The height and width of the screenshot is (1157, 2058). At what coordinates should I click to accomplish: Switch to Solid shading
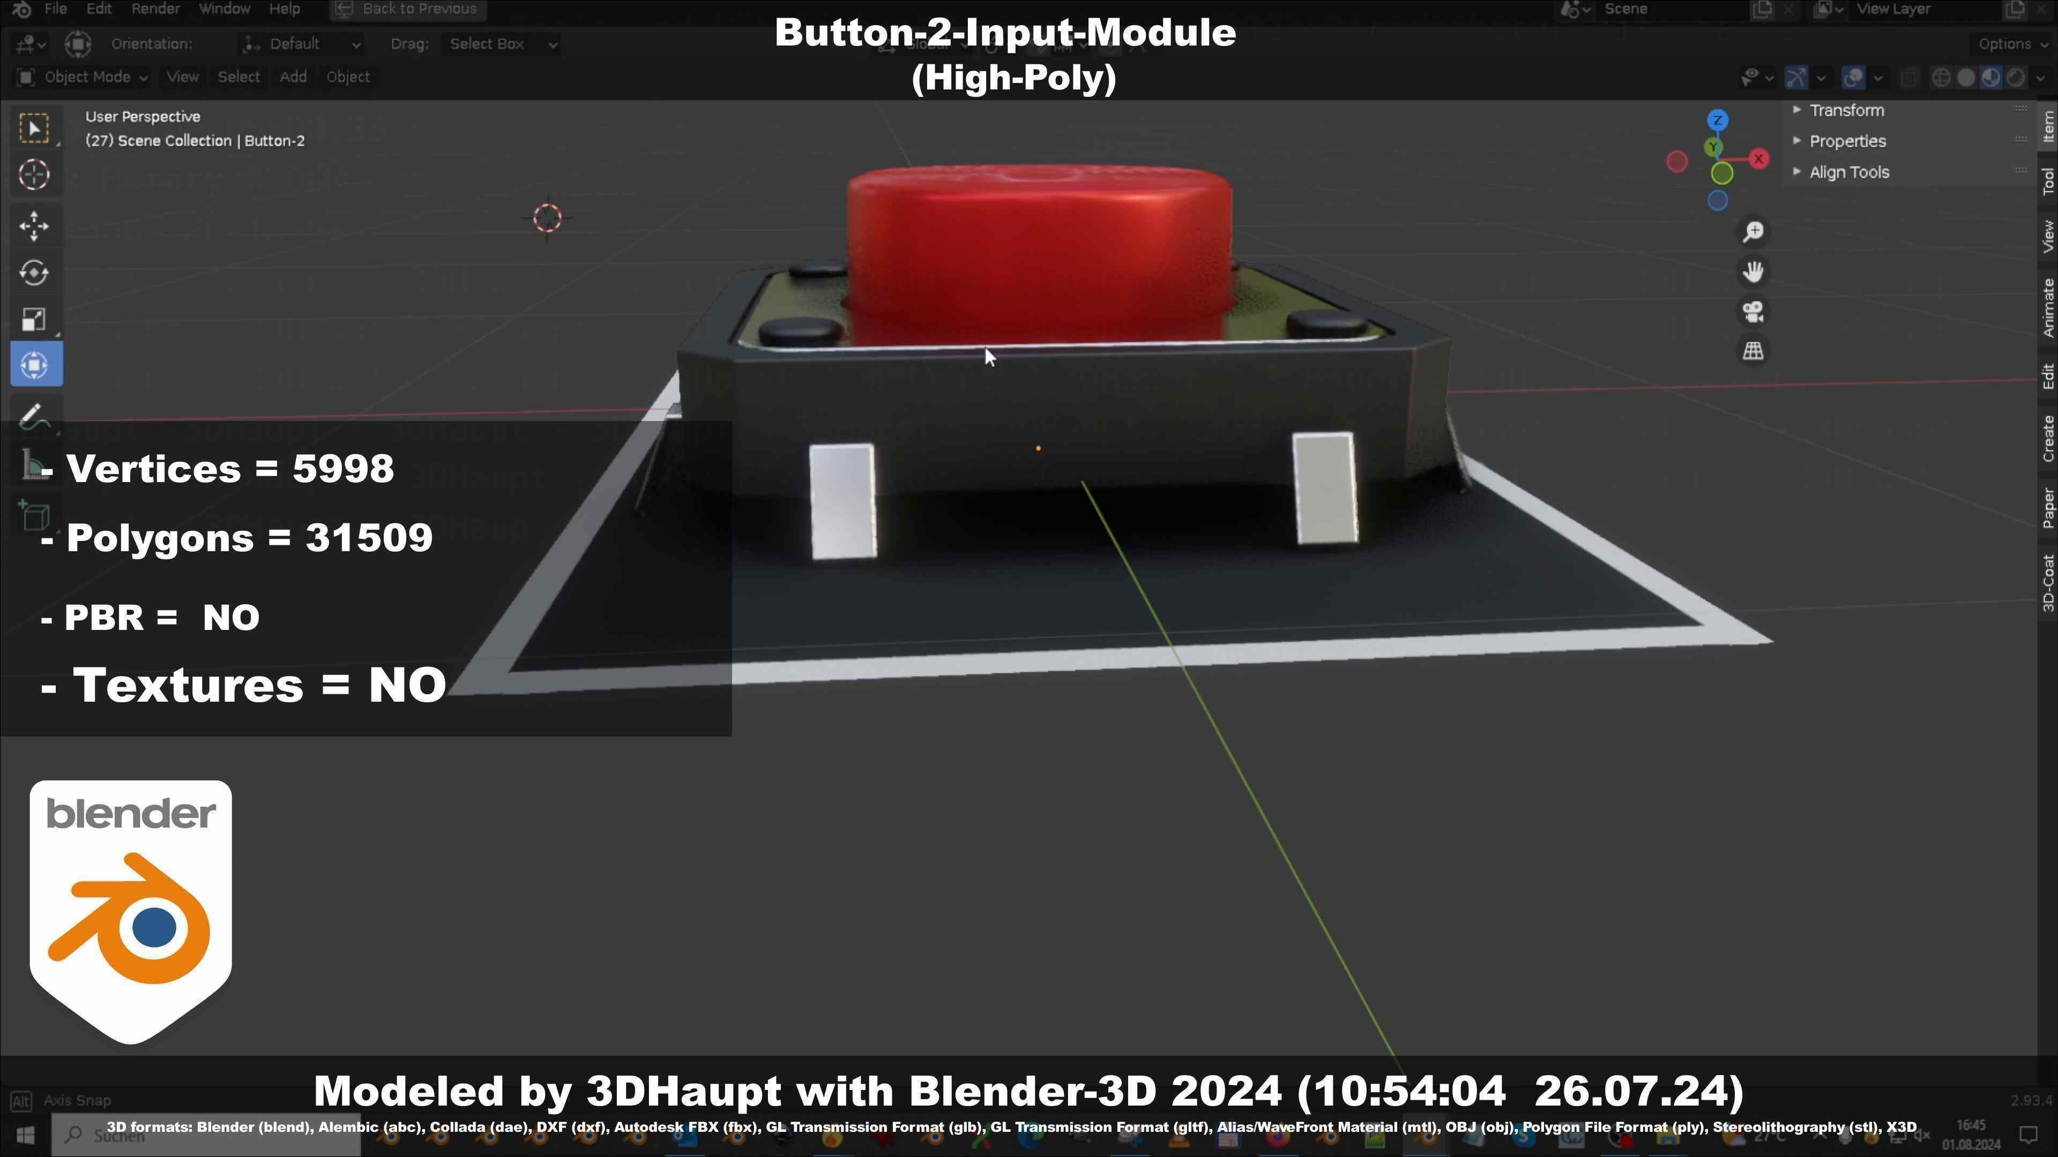coord(1966,78)
